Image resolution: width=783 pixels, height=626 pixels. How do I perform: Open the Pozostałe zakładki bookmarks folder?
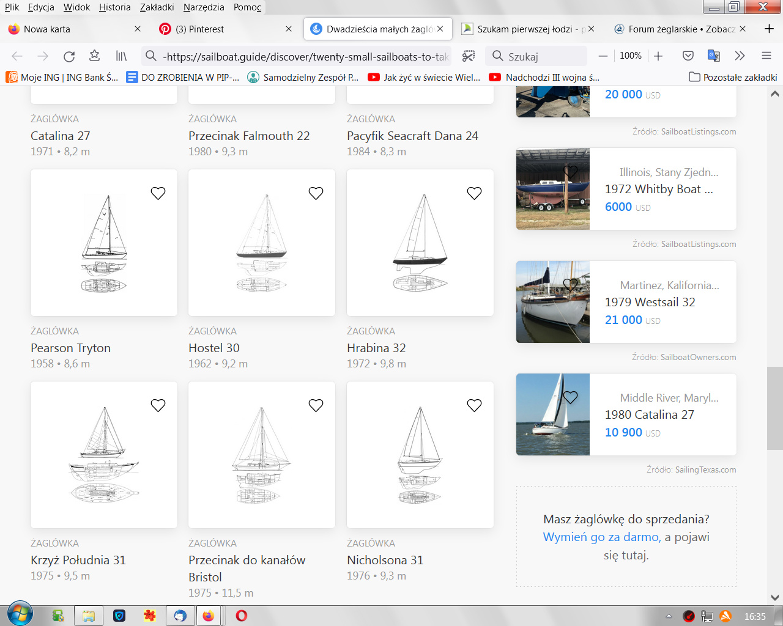click(733, 77)
